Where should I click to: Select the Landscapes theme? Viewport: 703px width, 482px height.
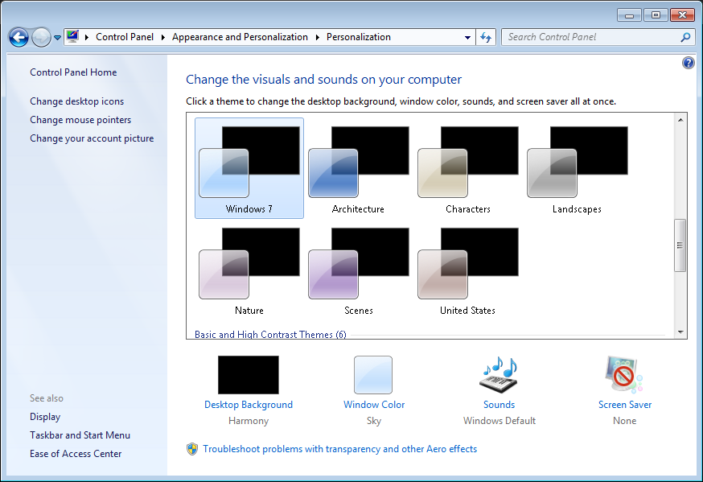point(577,167)
